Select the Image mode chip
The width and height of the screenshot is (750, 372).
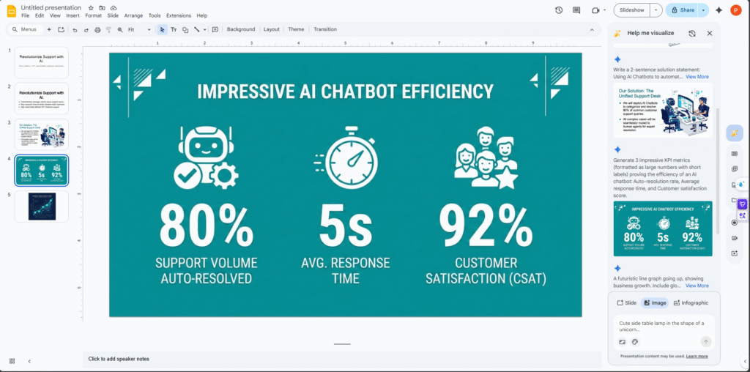pos(655,302)
